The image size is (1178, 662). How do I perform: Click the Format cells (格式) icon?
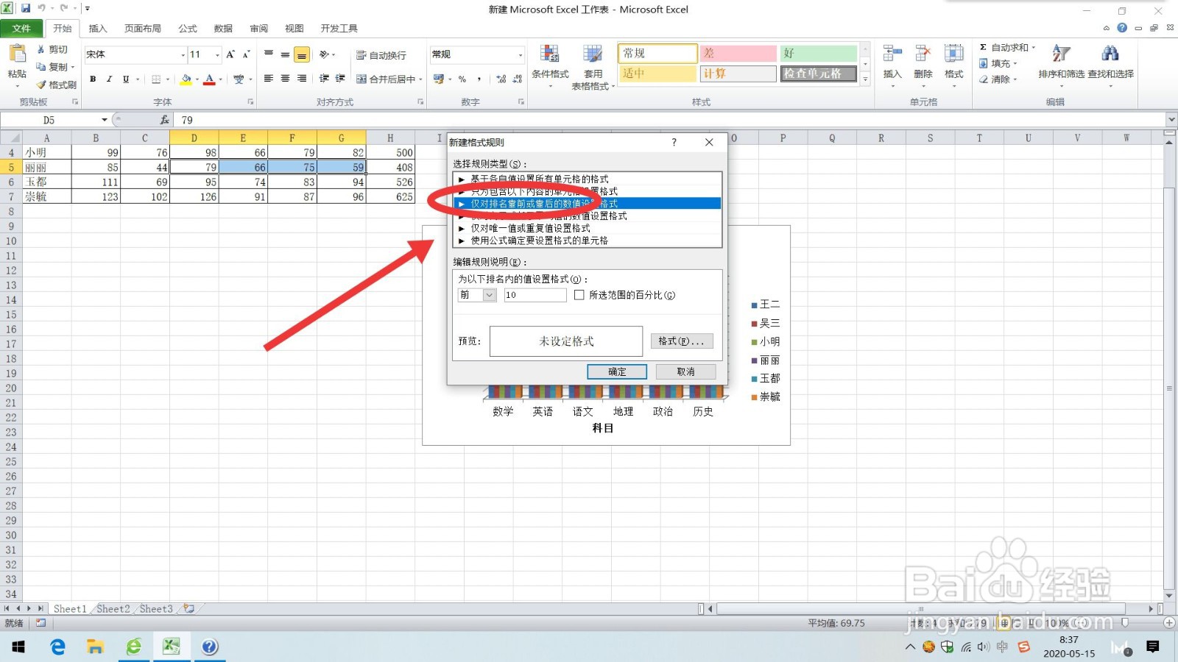click(x=953, y=54)
